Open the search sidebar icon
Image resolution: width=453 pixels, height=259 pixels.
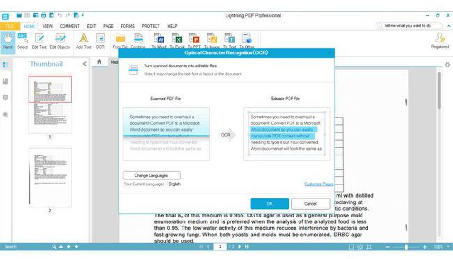point(5,114)
